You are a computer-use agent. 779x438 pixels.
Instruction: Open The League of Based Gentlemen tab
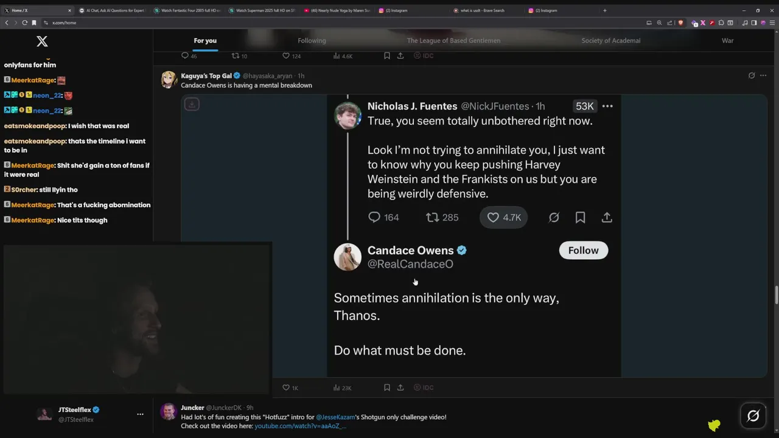click(453, 41)
